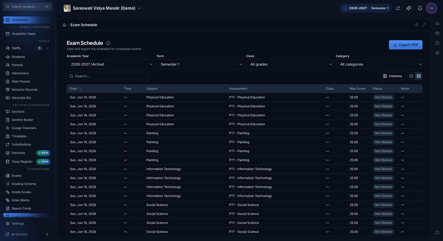The image size is (443, 241).
Task: Open the Columns visibility menu
Action: coord(392,76)
